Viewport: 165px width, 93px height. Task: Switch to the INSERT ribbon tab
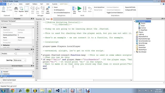28,4
